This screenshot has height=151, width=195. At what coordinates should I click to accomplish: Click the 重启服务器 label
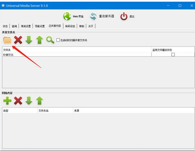tap(106, 16)
